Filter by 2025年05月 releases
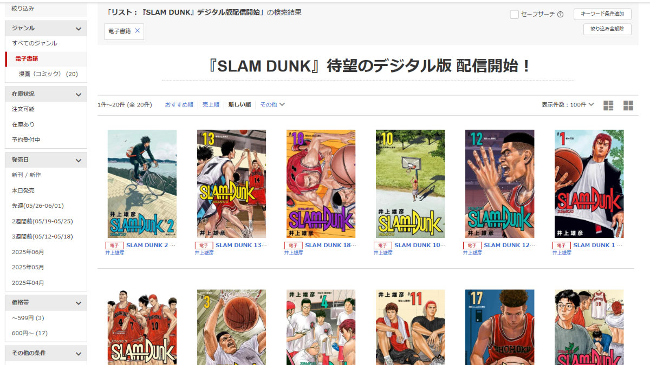The width and height of the screenshot is (650, 365). coord(28,268)
